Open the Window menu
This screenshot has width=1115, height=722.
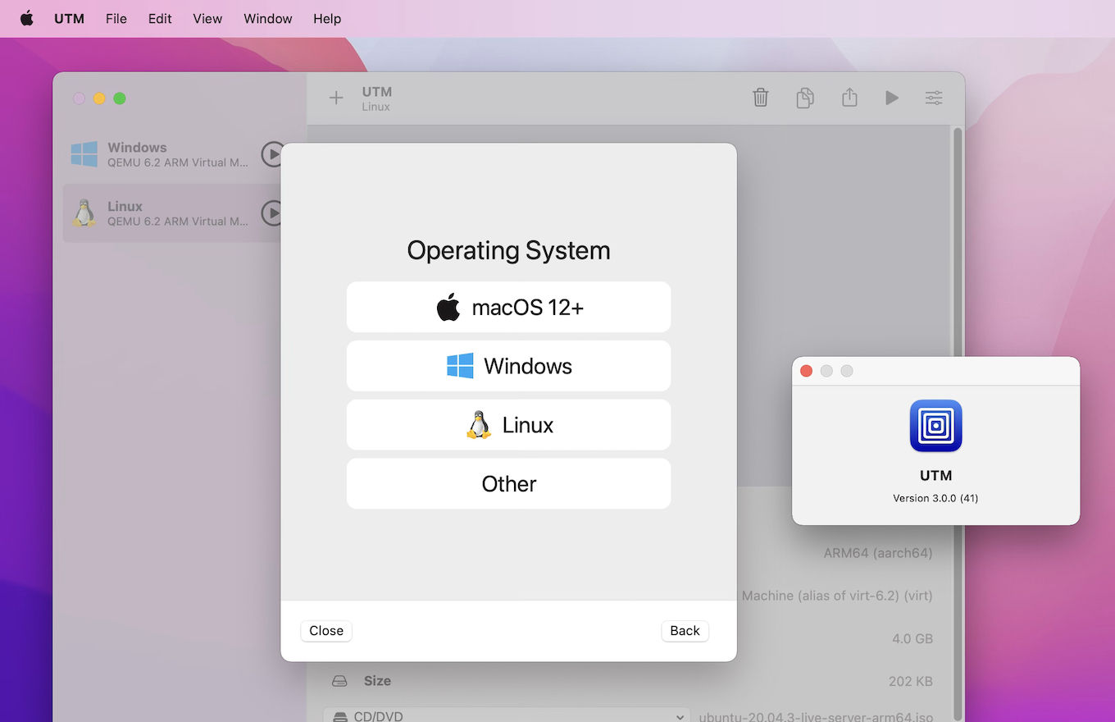(x=268, y=18)
